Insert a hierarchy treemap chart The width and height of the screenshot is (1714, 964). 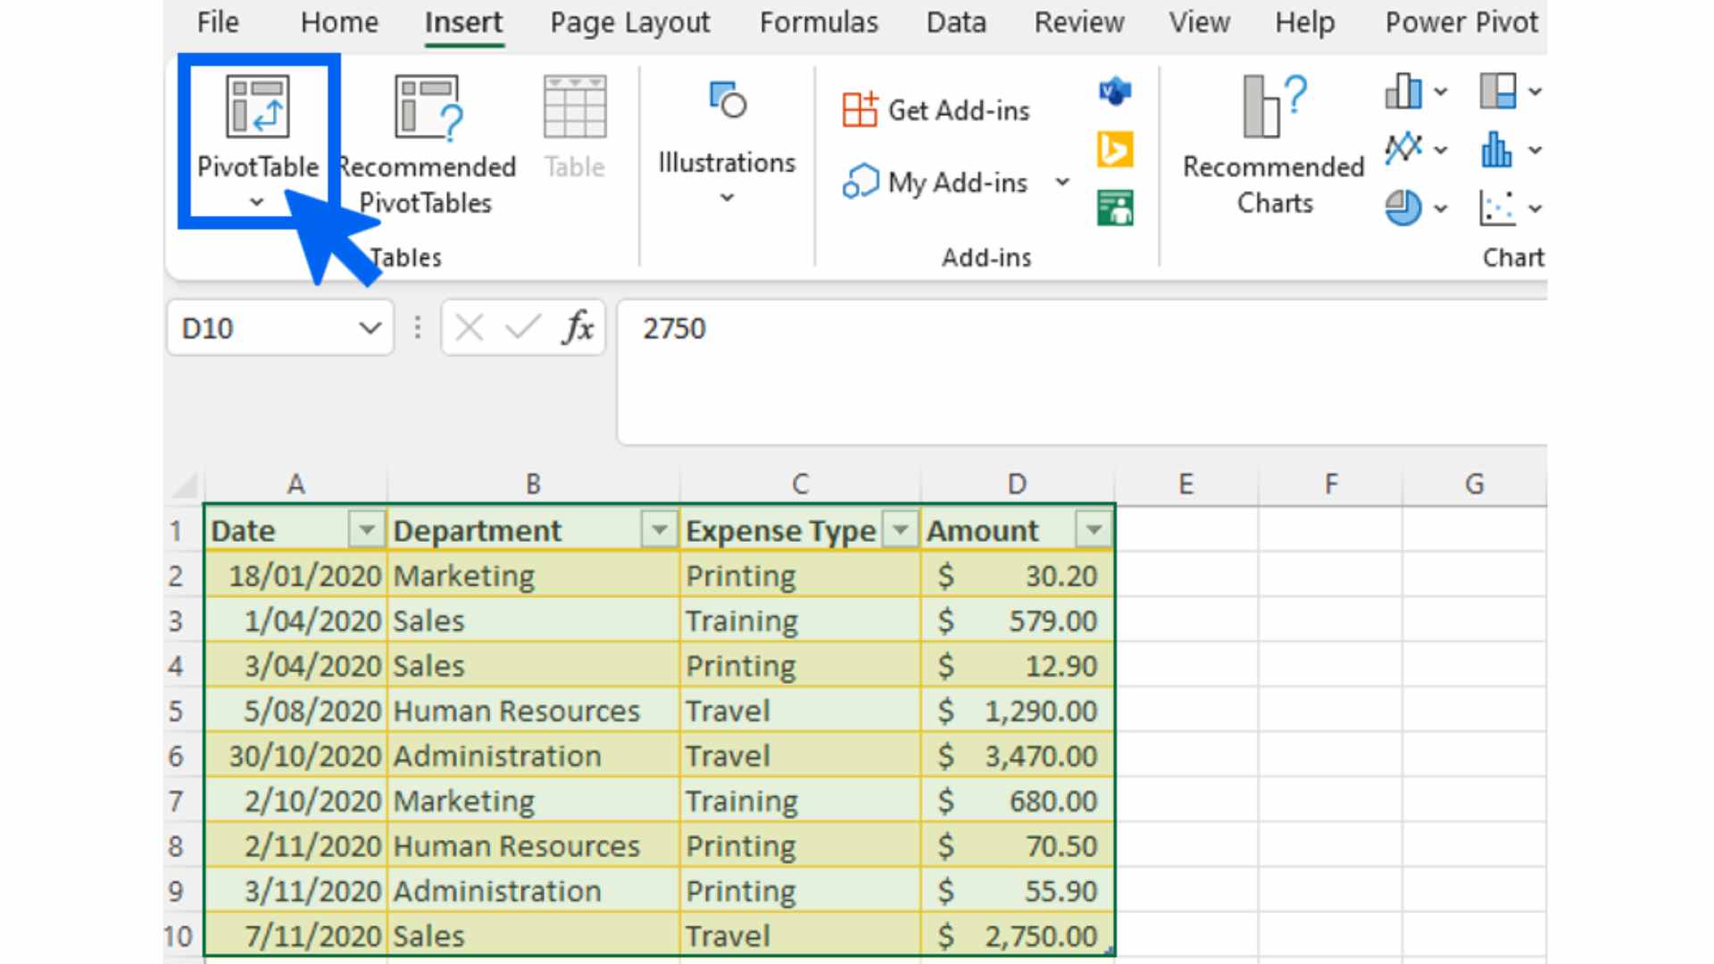coord(1498,90)
